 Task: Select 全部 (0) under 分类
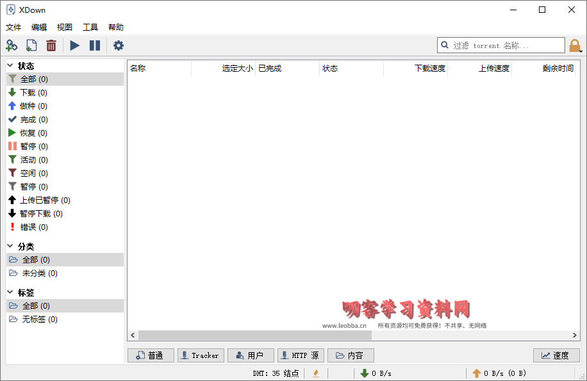pos(65,260)
